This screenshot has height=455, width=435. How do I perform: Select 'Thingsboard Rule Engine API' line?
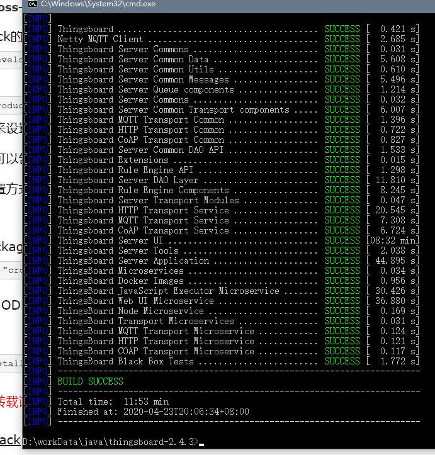click(222, 170)
